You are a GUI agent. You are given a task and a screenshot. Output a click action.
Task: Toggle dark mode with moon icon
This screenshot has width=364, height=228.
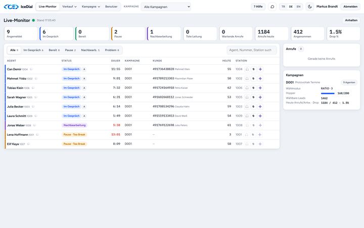pos(310,7)
